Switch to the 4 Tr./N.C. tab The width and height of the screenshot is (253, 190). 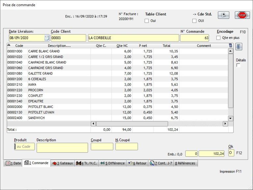pos(87,163)
